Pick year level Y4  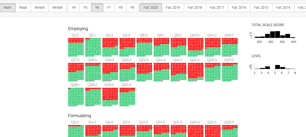tap(73, 7)
